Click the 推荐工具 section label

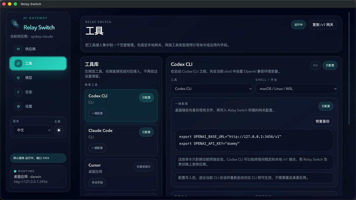coord(91,85)
